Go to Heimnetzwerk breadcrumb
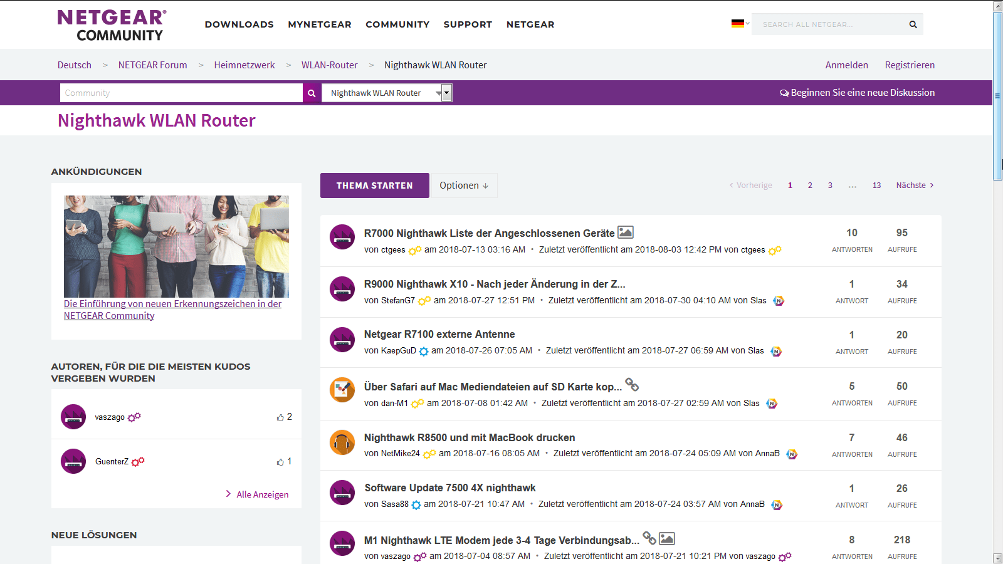 coord(244,65)
